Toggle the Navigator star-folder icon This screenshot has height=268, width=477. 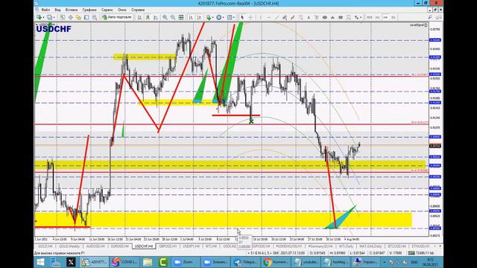[x=78, y=17]
